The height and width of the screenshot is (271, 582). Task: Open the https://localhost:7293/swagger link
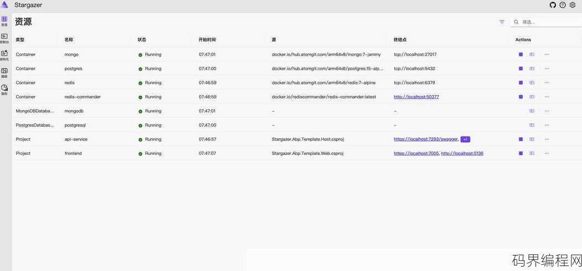426,139
